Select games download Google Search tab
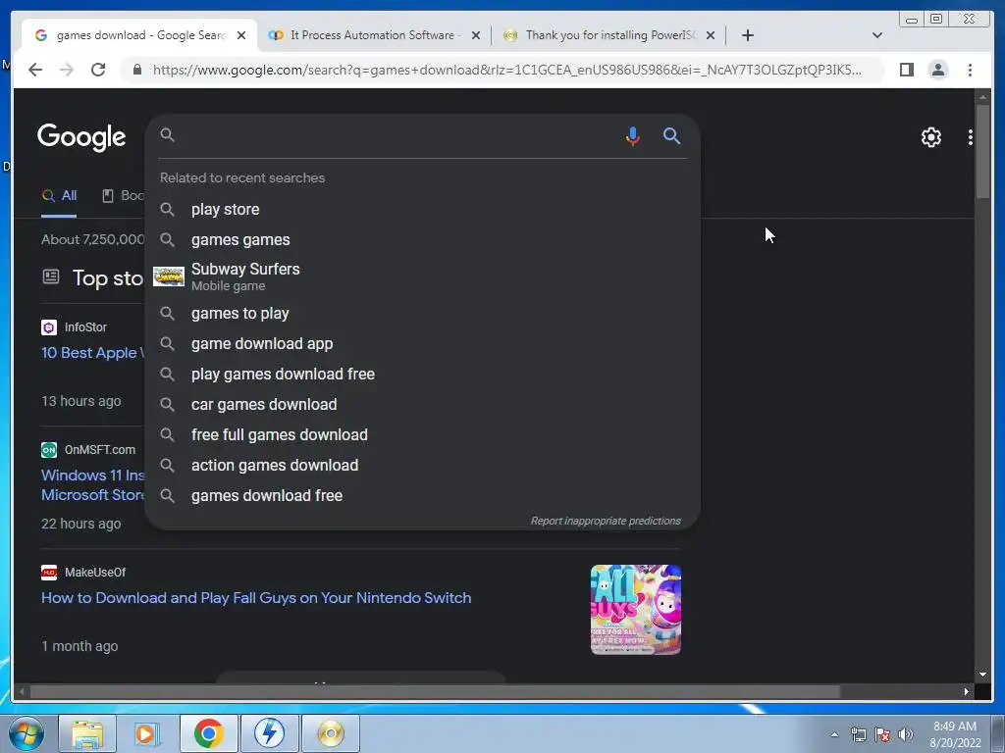 (x=139, y=35)
